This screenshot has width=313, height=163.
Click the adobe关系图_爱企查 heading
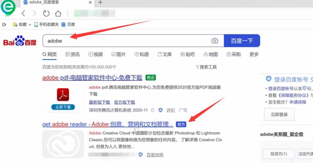(x=282, y=134)
